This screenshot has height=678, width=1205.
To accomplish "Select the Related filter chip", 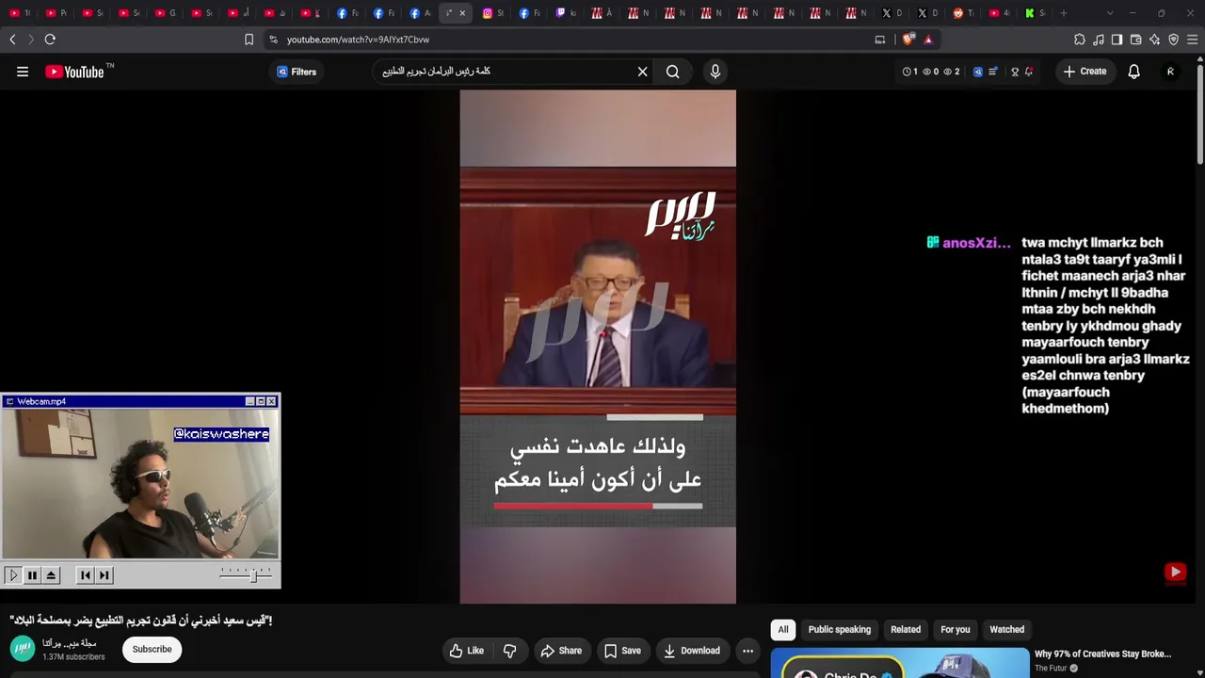I will point(906,630).
